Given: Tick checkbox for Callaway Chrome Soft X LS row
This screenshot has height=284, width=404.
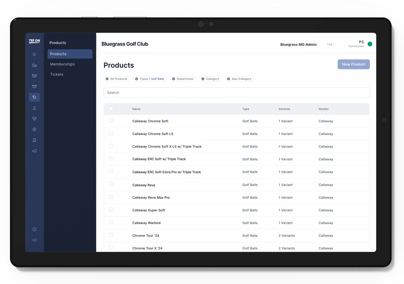Looking at the screenshot, I should click(111, 146).
